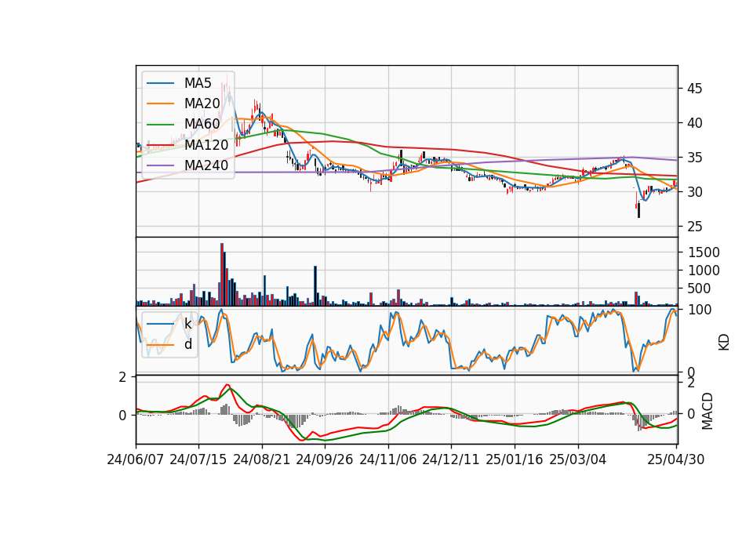Click the date label 24/06/07
The height and width of the screenshot is (541, 753).
(x=136, y=460)
